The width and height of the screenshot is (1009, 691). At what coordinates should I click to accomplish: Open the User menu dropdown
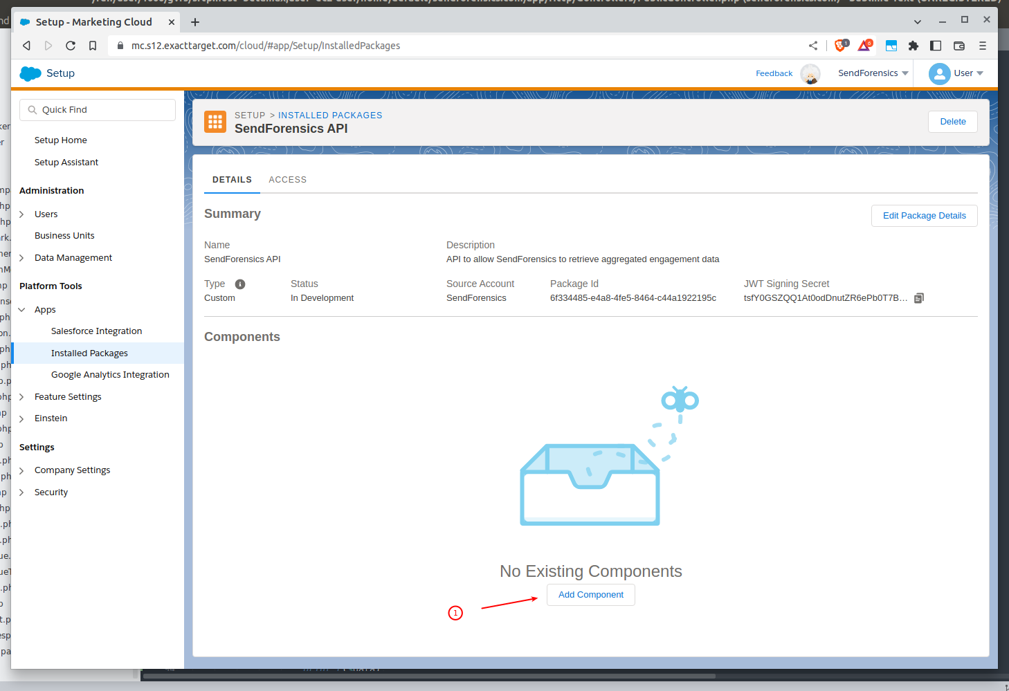(968, 73)
